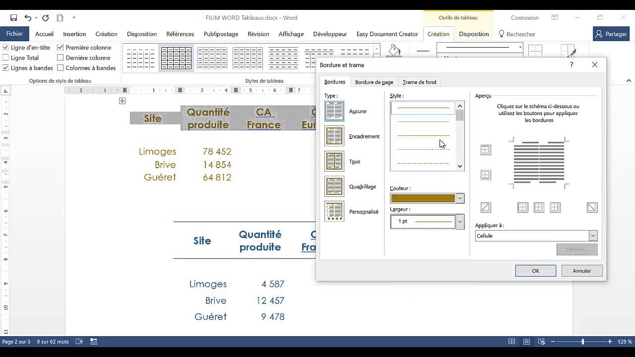
Task: Choose the Personnalisé border type icon
Action: 334,212
